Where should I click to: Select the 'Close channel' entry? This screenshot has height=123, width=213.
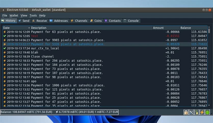pyautogui.click(x=42, y=56)
